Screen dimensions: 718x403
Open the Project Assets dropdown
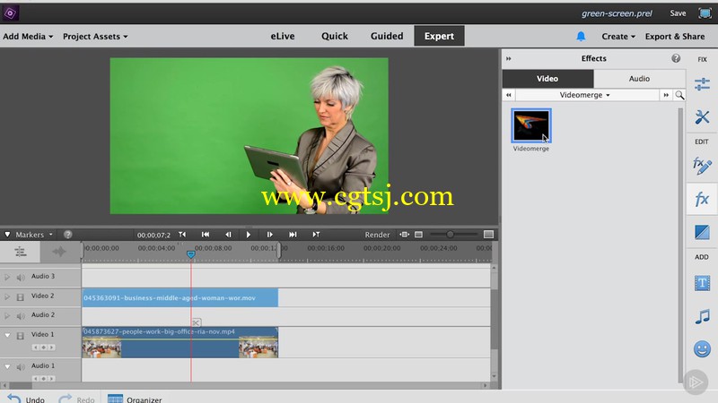pyautogui.click(x=95, y=36)
